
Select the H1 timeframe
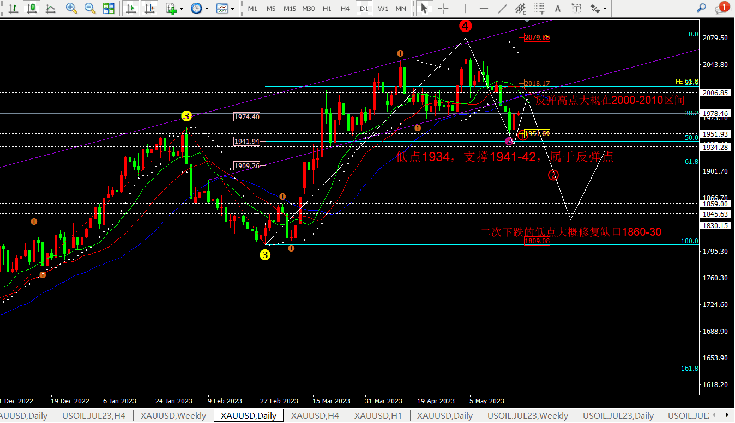pos(327,9)
